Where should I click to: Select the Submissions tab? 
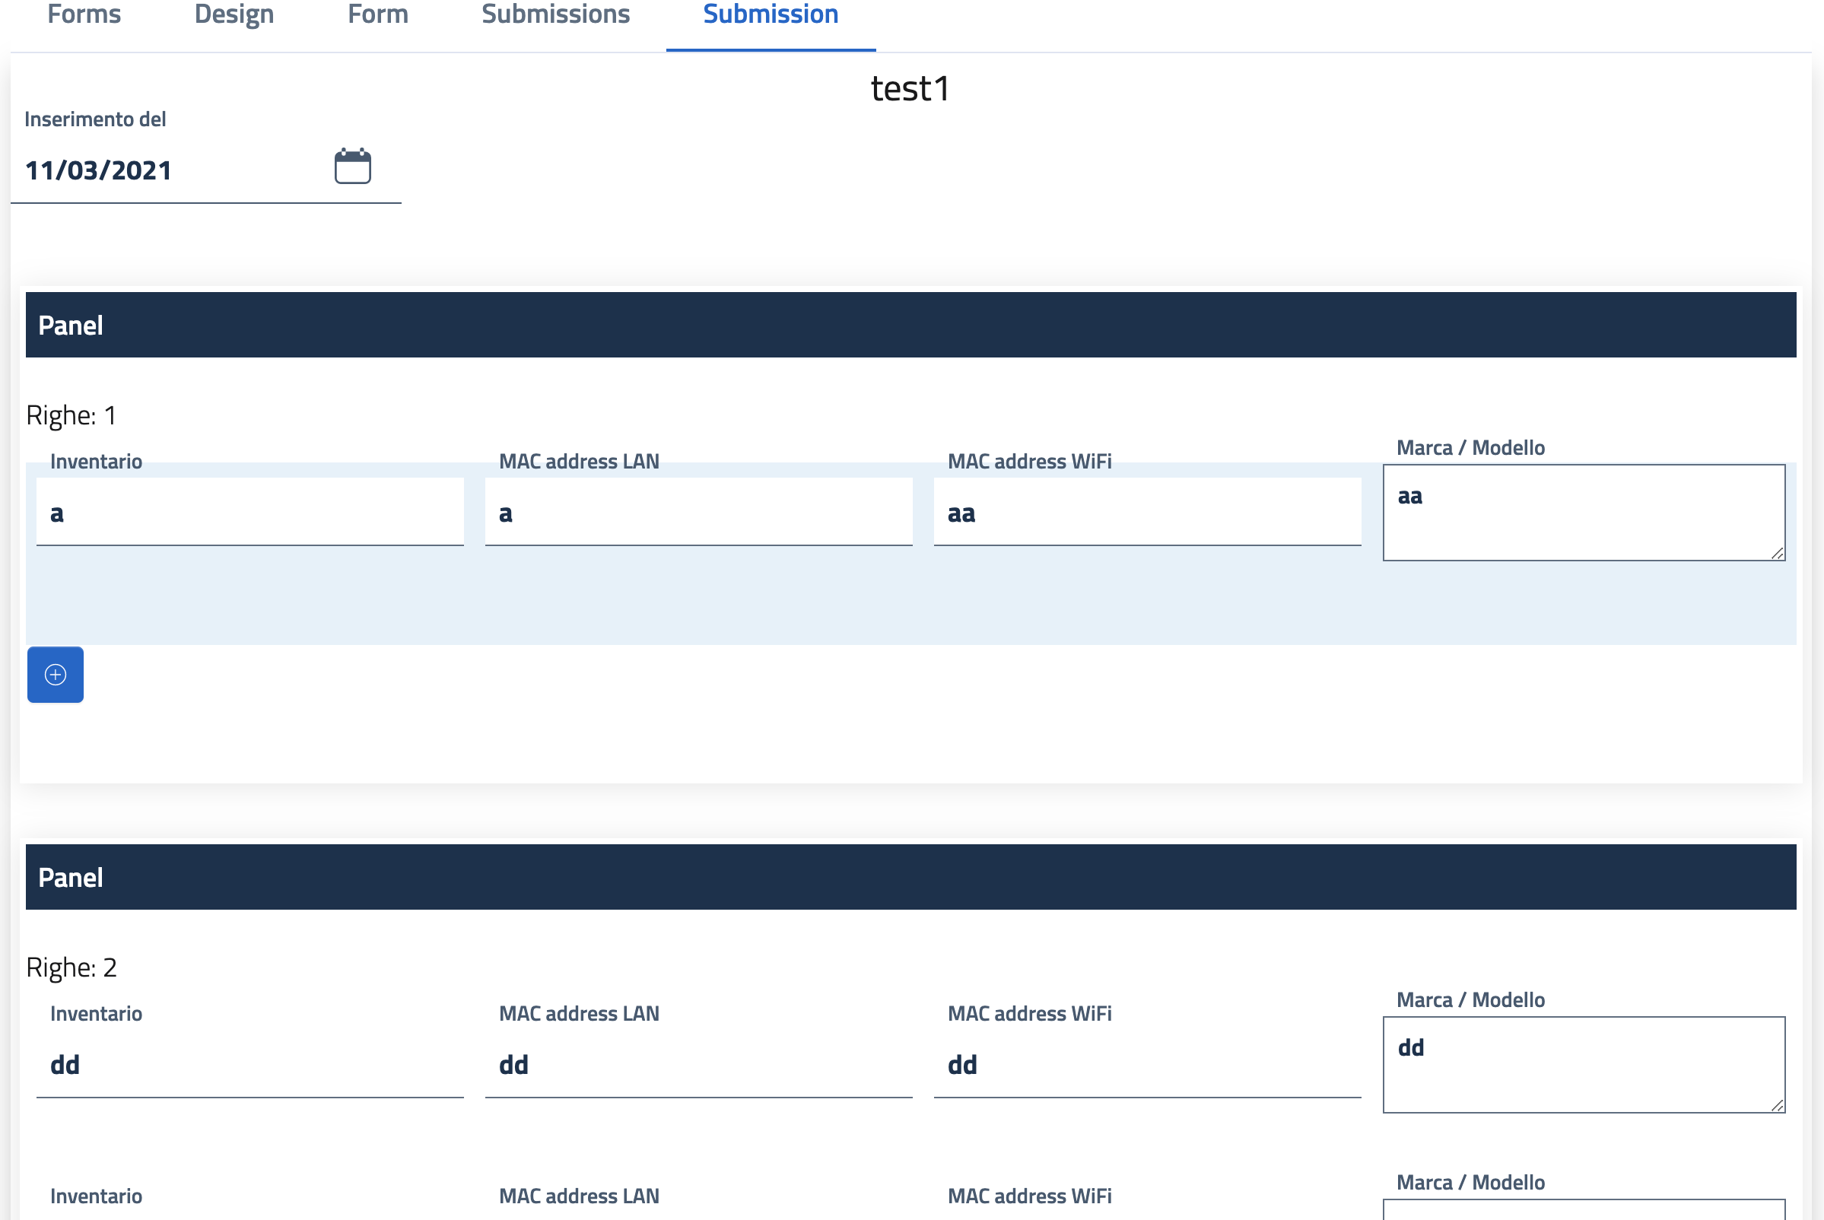pyautogui.click(x=555, y=14)
